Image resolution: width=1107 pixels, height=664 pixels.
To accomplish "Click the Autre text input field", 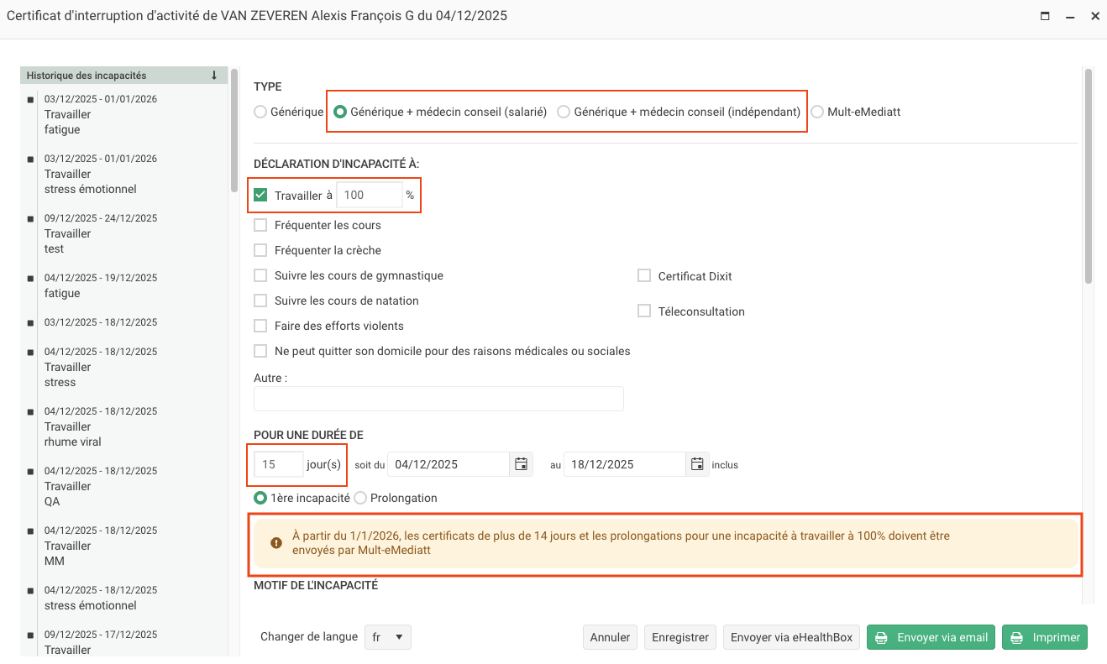I will tap(438, 399).
